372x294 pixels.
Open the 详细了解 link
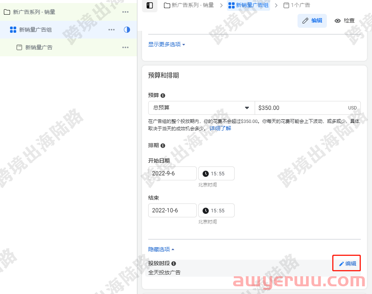(220, 128)
